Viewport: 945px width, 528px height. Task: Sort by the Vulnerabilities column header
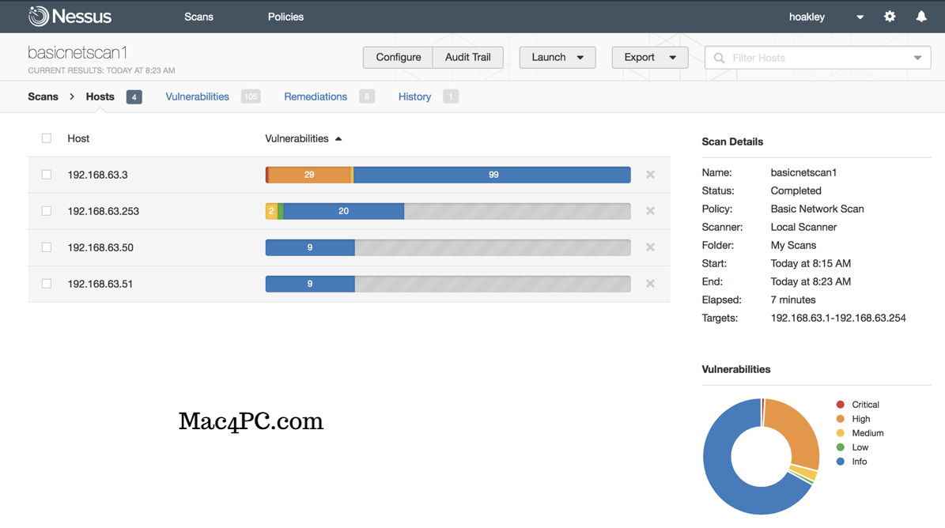pos(297,138)
